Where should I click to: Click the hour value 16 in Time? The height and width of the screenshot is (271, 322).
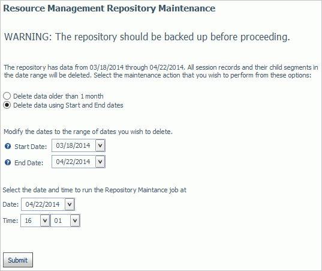[x=31, y=221]
